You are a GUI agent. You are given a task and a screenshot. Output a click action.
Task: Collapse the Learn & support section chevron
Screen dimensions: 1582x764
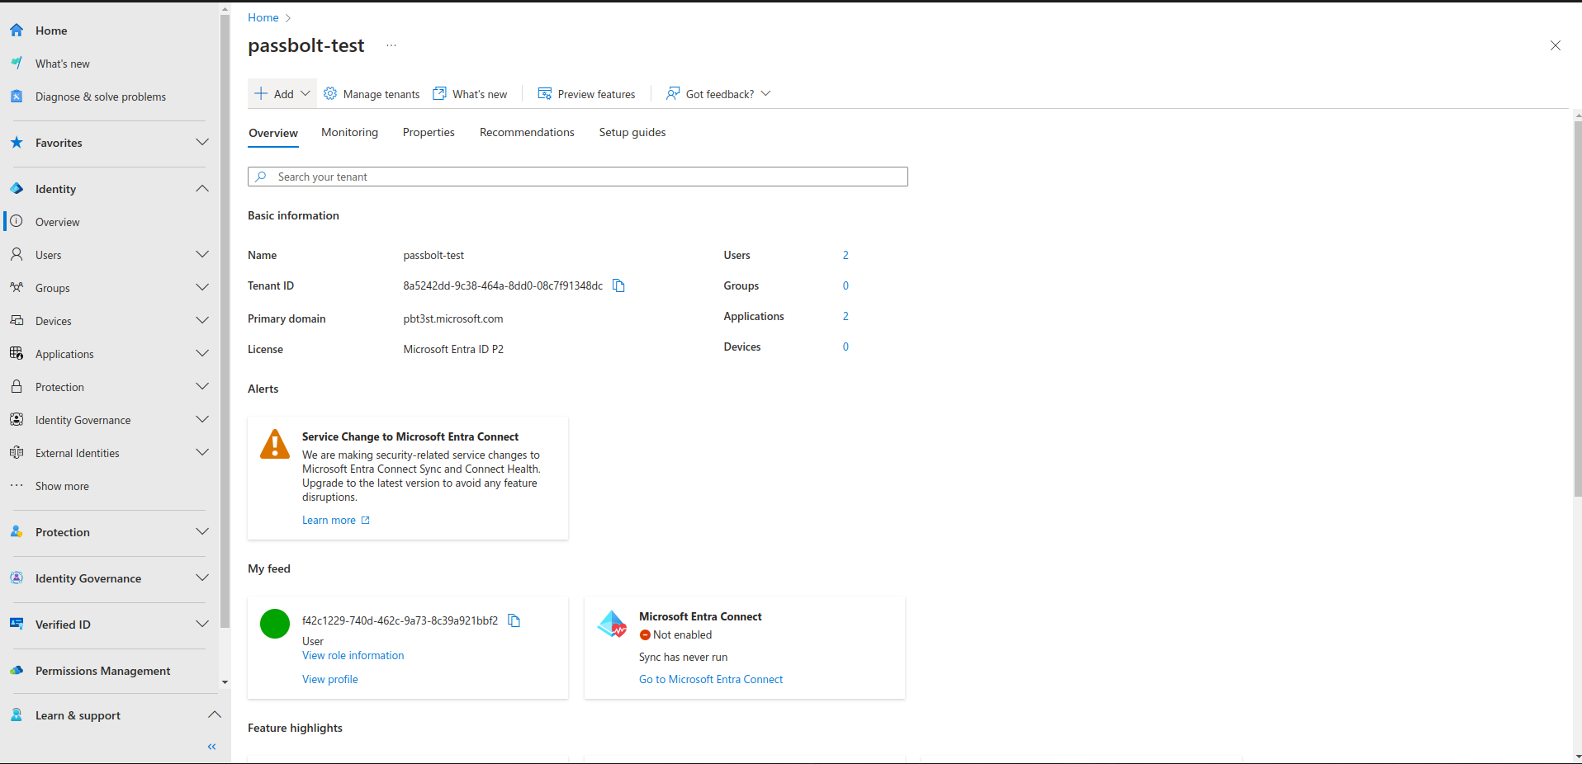[x=214, y=715]
